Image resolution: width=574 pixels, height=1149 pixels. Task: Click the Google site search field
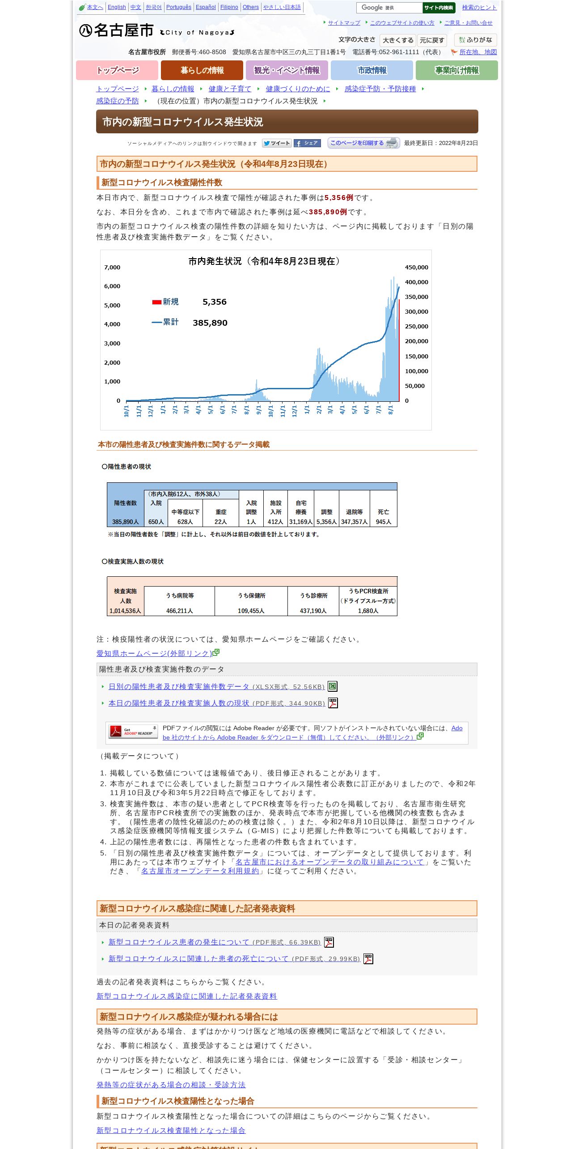(x=389, y=8)
